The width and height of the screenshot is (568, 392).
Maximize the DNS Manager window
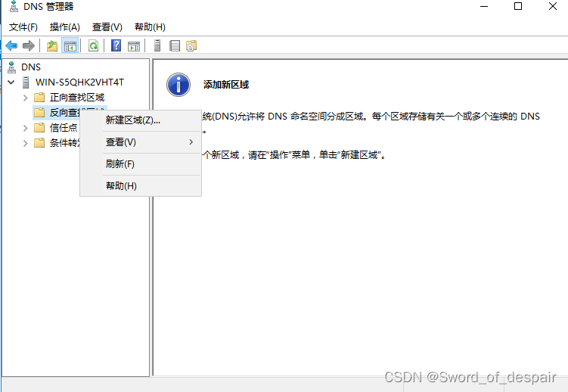[518, 6]
